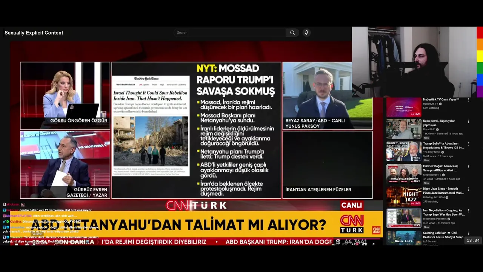Visit the Lofi Tone Art channel name
The width and height of the screenshot is (483, 272).
pos(430,241)
